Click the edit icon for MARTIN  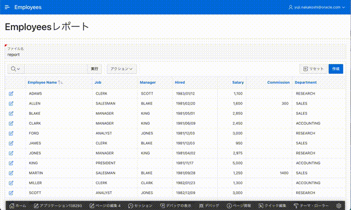pos(11,173)
